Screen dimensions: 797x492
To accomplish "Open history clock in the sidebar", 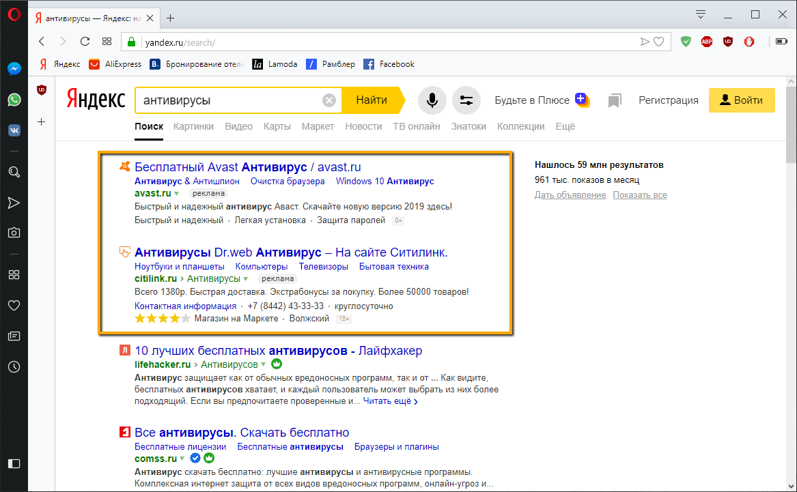I will coord(14,366).
